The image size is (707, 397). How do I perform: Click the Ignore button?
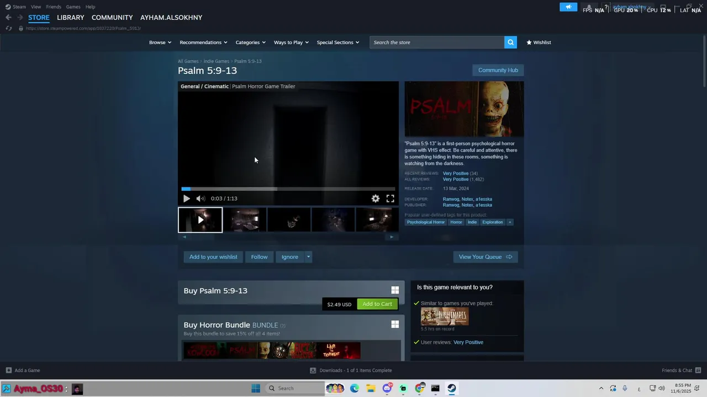coord(289,257)
